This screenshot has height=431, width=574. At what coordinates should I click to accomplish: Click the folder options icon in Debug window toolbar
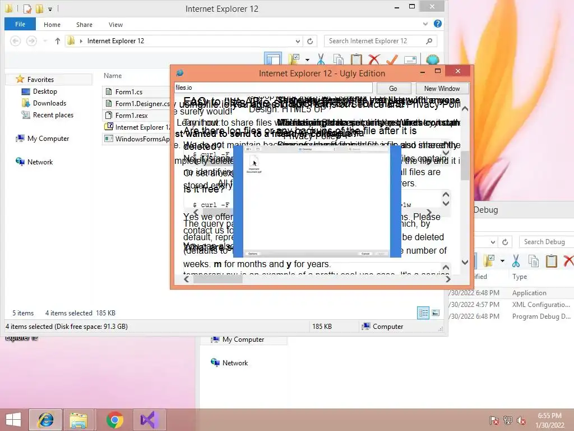[x=489, y=261]
